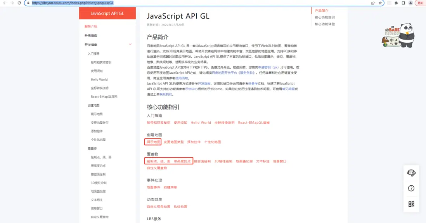Select 开发指南 label in the sidebar
The image size is (426, 223).
pyautogui.click(x=91, y=45)
